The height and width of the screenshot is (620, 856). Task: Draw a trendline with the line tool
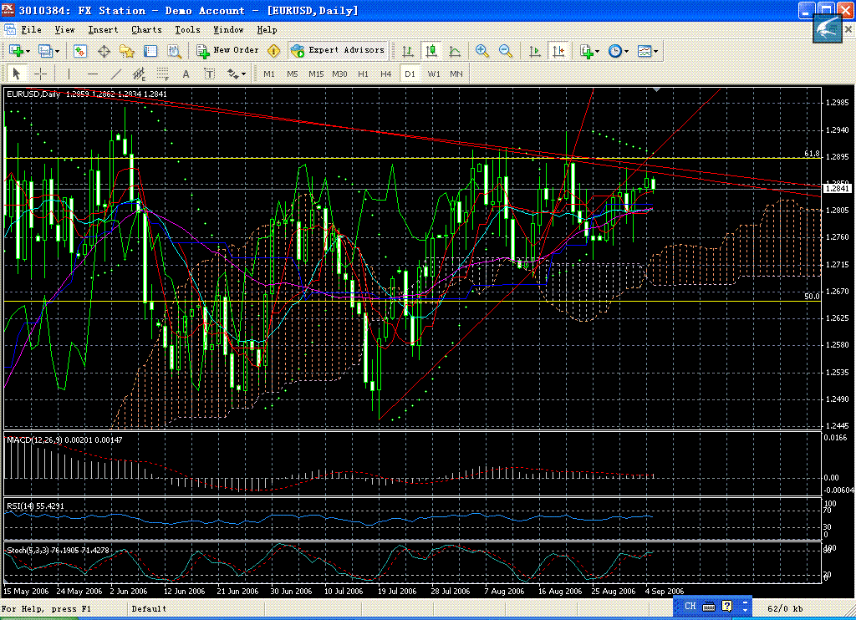point(116,74)
